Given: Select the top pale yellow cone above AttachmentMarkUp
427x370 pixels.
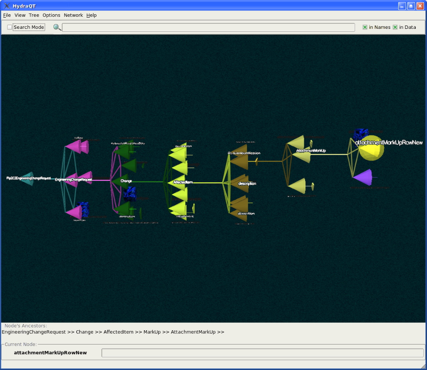Looking at the screenshot, I should [x=296, y=142].
